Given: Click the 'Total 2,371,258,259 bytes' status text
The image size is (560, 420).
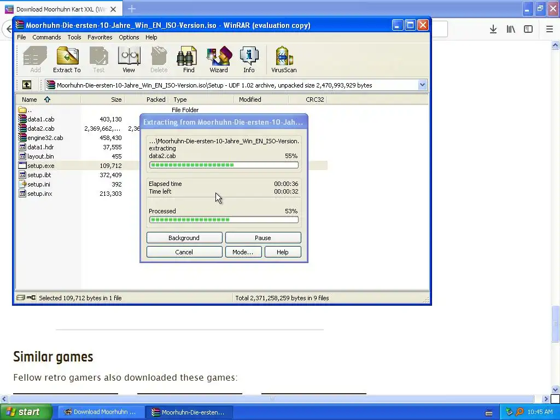Looking at the screenshot, I should pos(282,298).
